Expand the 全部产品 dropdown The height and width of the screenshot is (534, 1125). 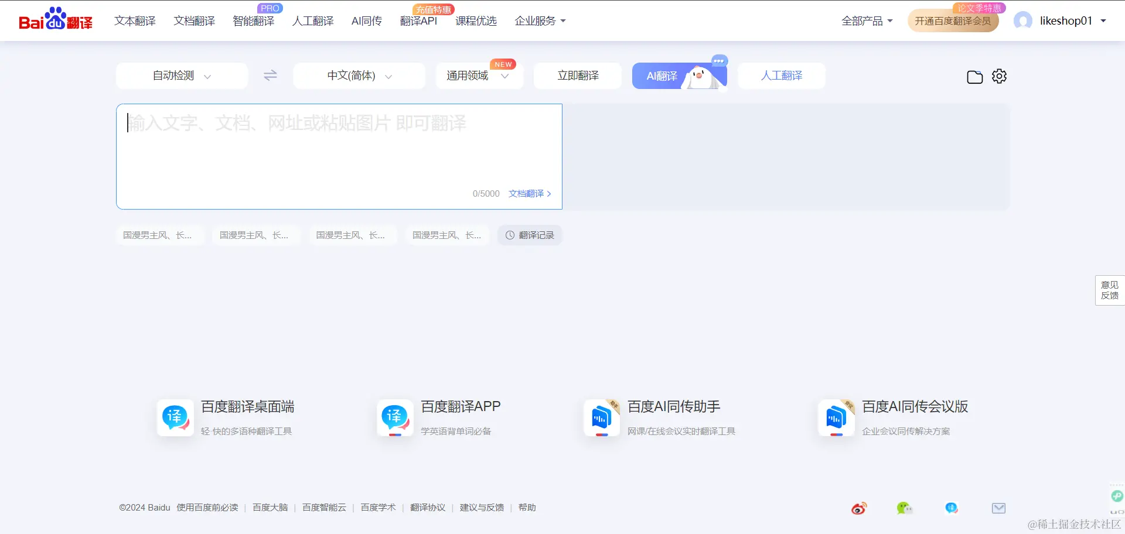[x=867, y=21]
